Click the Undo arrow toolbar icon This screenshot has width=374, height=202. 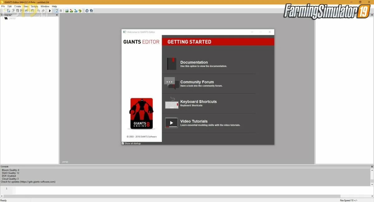39,11
